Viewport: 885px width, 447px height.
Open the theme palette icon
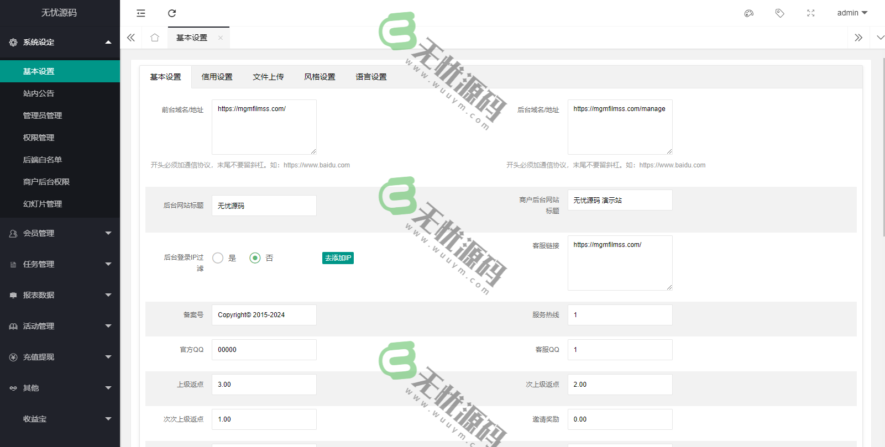pos(749,13)
